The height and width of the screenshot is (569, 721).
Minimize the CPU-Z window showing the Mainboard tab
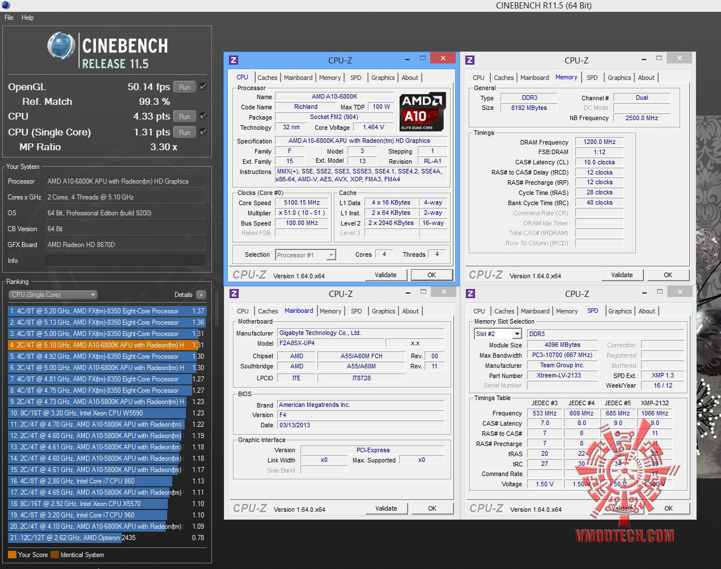pos(408,292)
